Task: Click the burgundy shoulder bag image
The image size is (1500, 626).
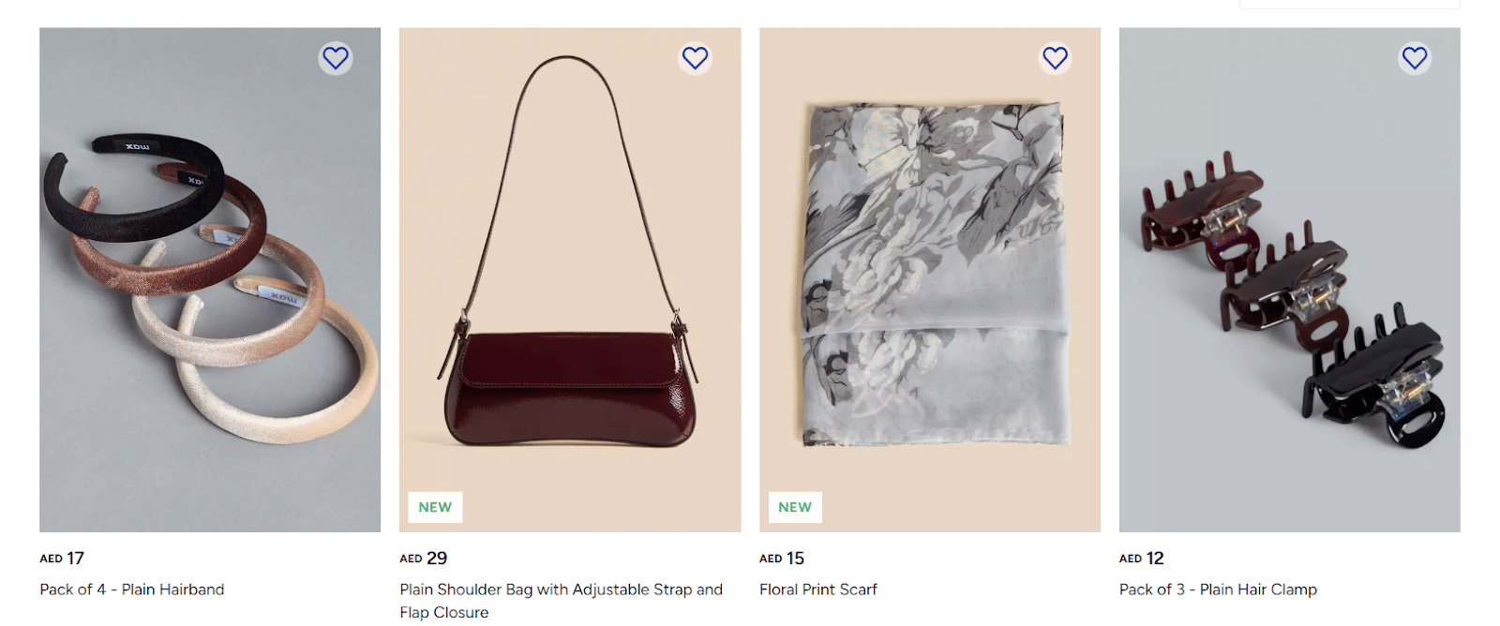Action: click(570, 279)
